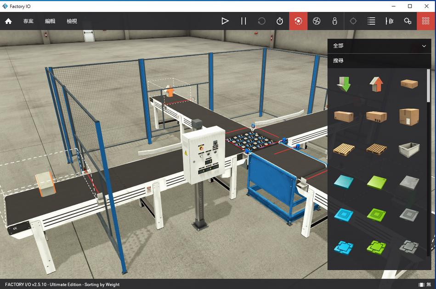Select the green down-arrow emitter part
The image size is (436, 289).
[343, 84]
